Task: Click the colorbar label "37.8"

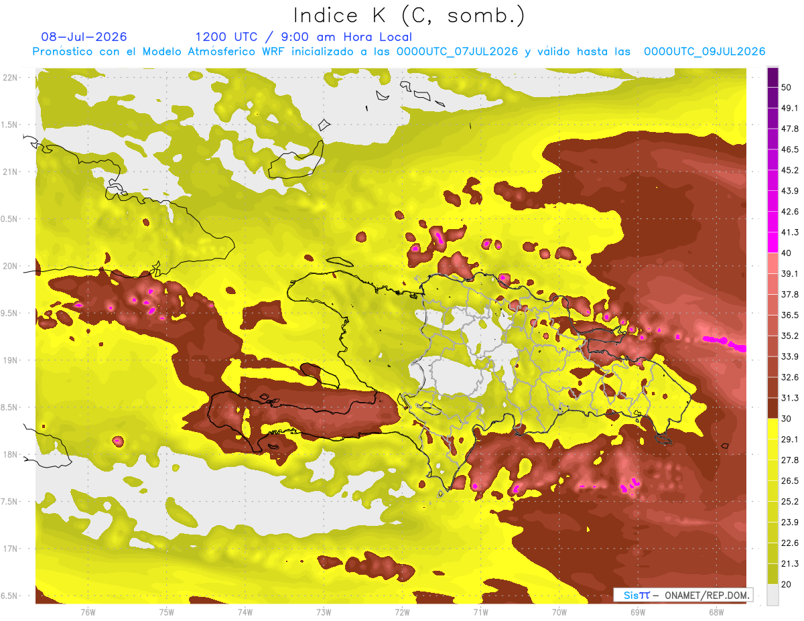Action: (x=790, y=294)
